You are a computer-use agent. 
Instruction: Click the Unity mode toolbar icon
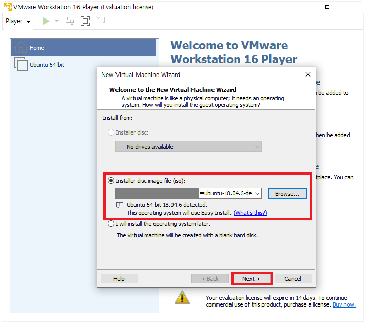[x=101, y=21]
